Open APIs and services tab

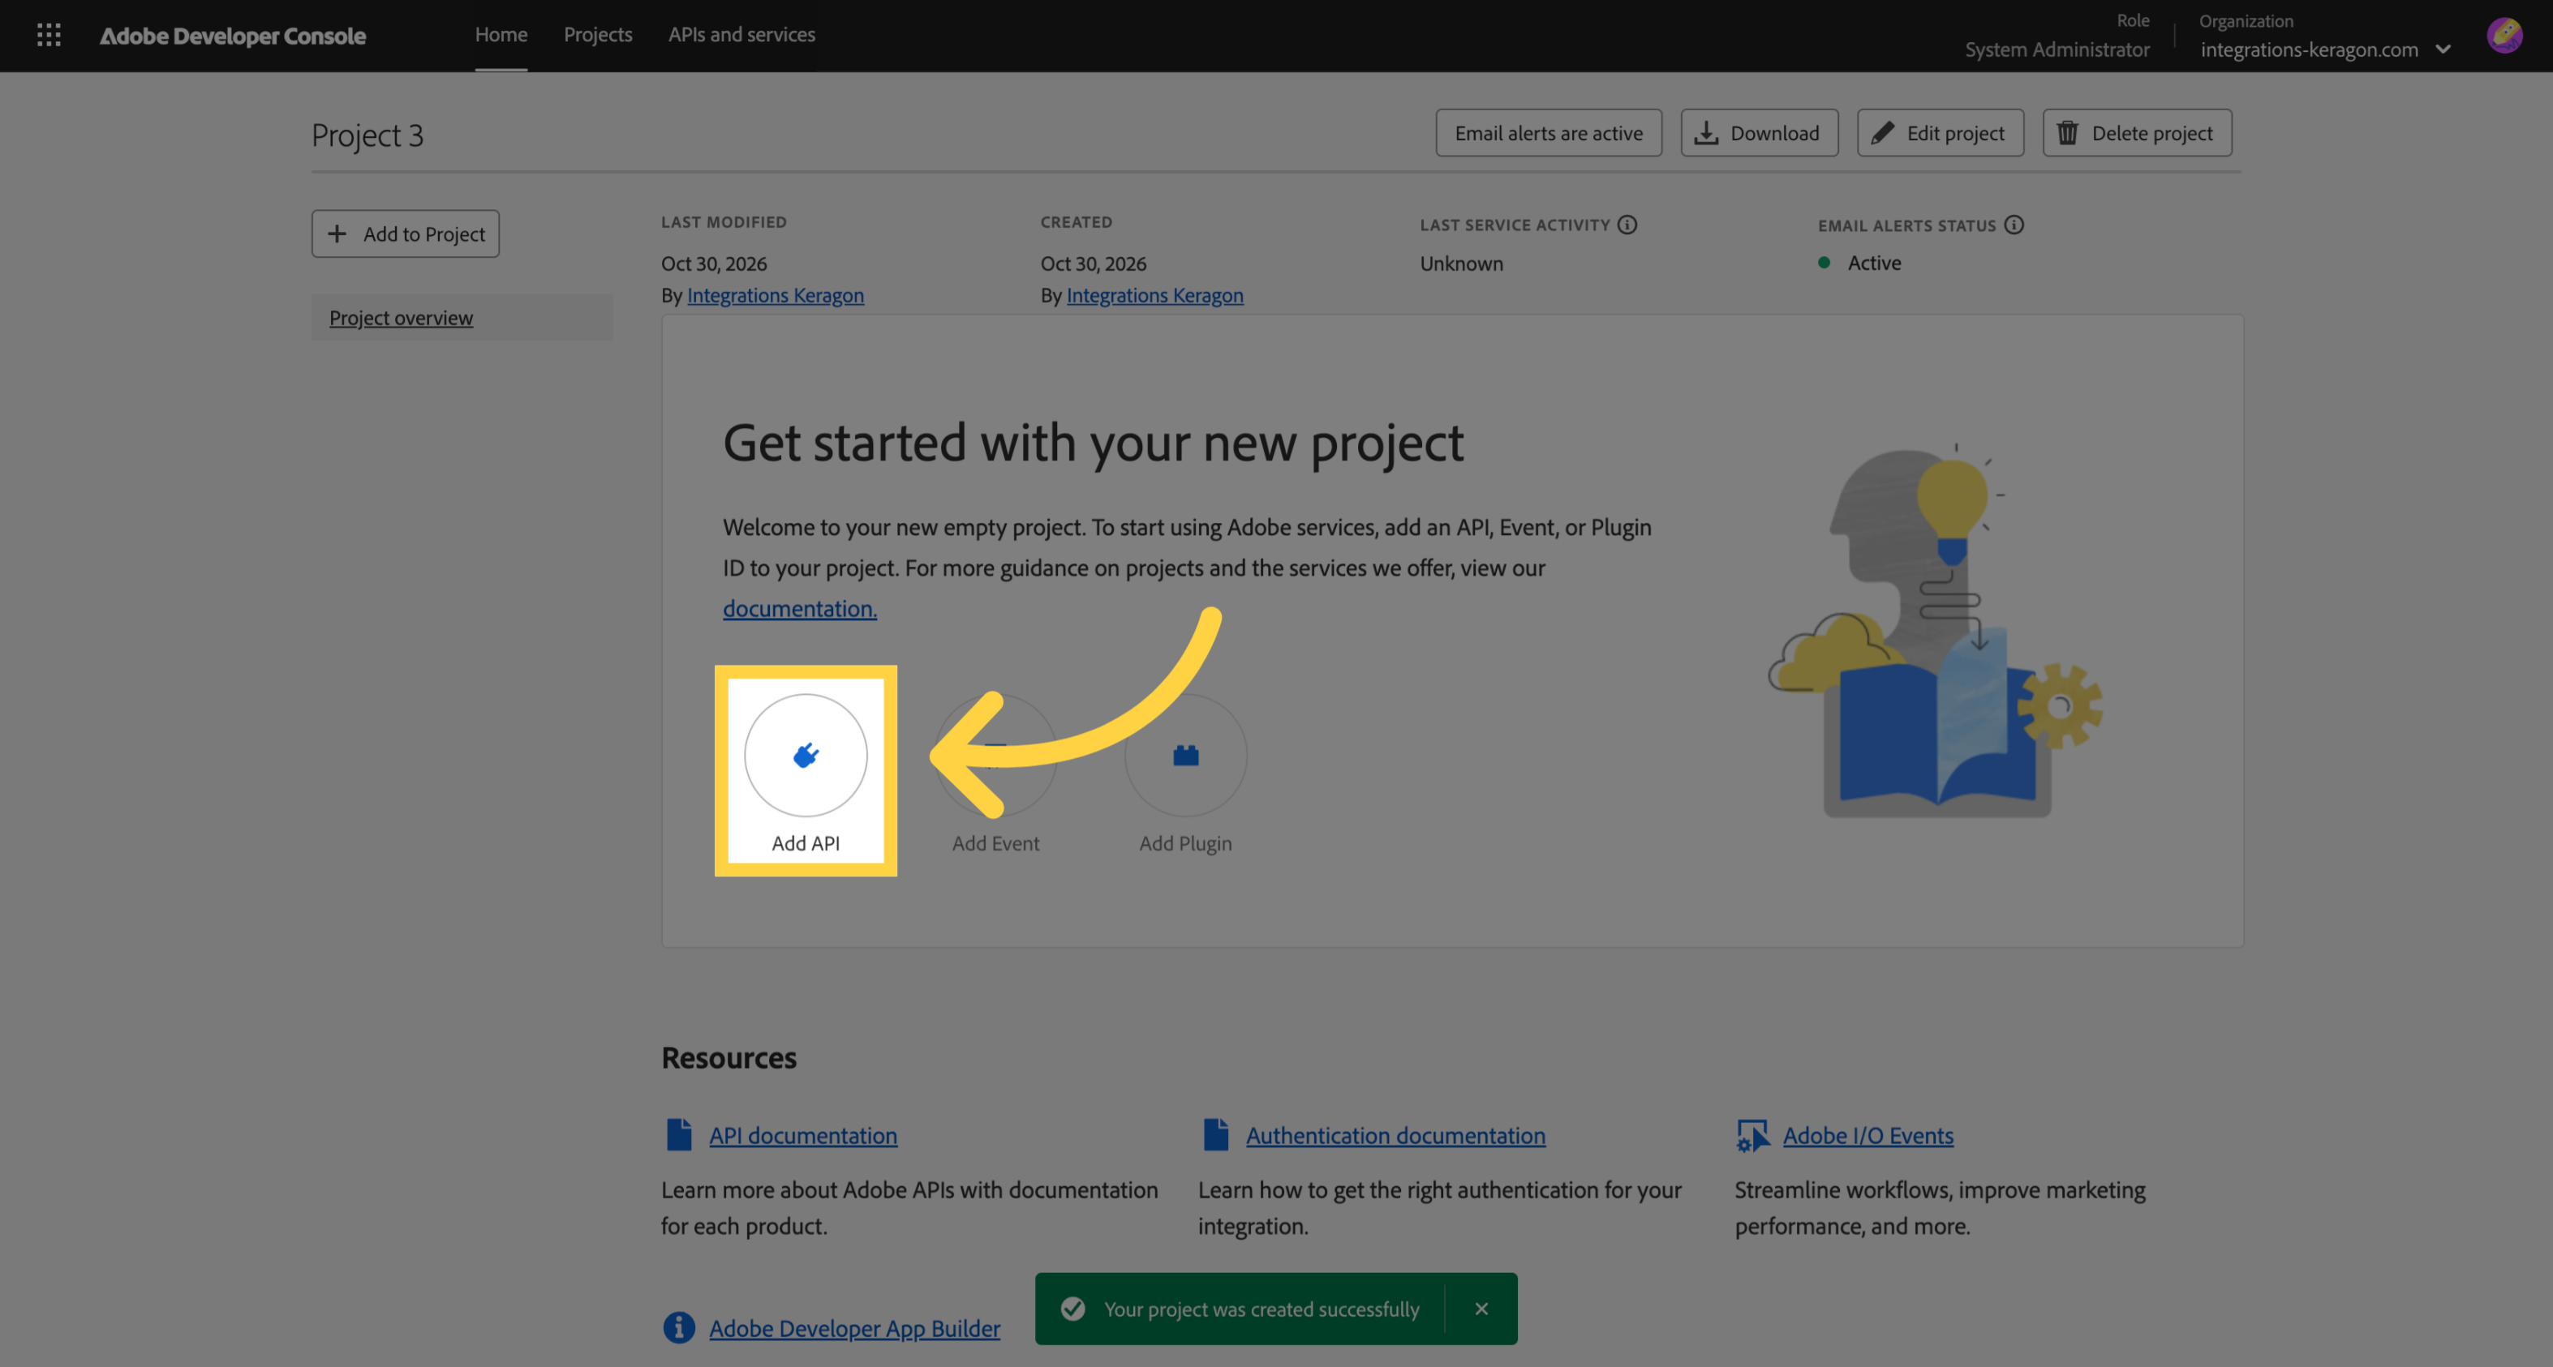[x=741, y=35]
